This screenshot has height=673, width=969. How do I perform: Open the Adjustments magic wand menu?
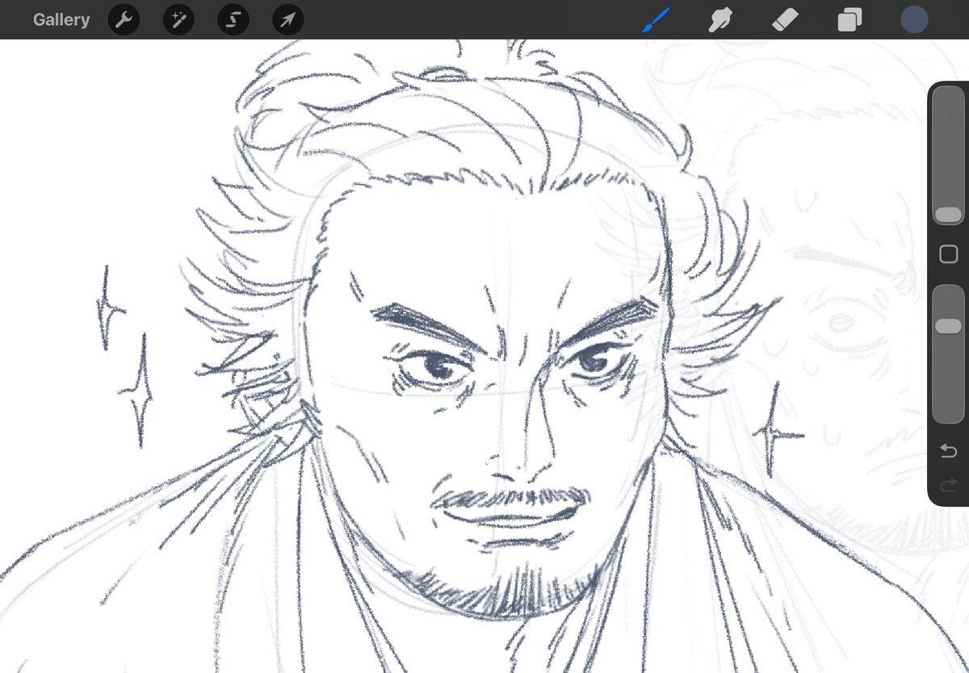[178, 19]
